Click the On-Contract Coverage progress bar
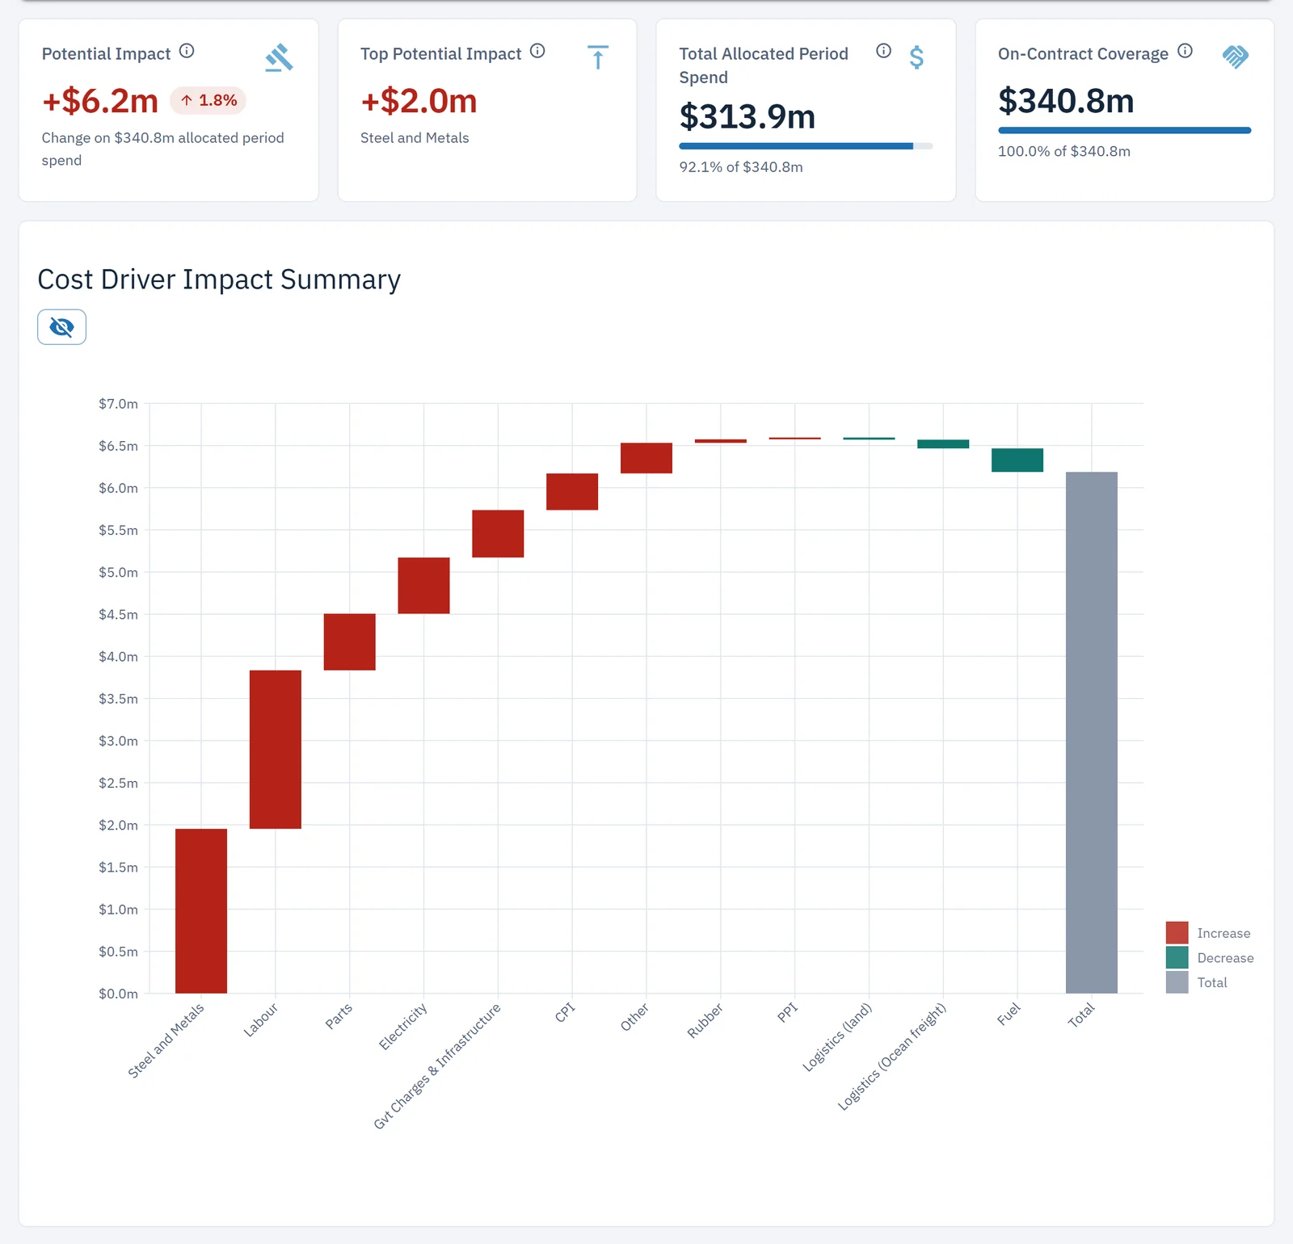The image size is (1293, 1244). [1124, 130]
